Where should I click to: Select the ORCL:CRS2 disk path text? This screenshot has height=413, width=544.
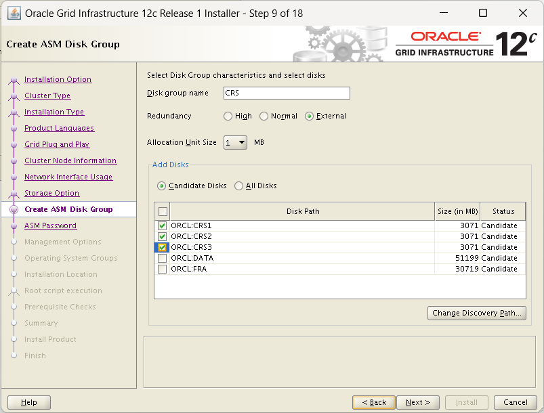[x=191, y=236]
